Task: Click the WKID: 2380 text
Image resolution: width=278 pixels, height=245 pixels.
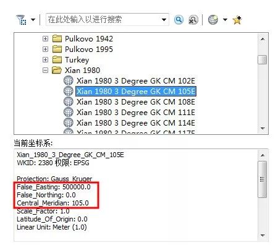Action: click(35, 163)
